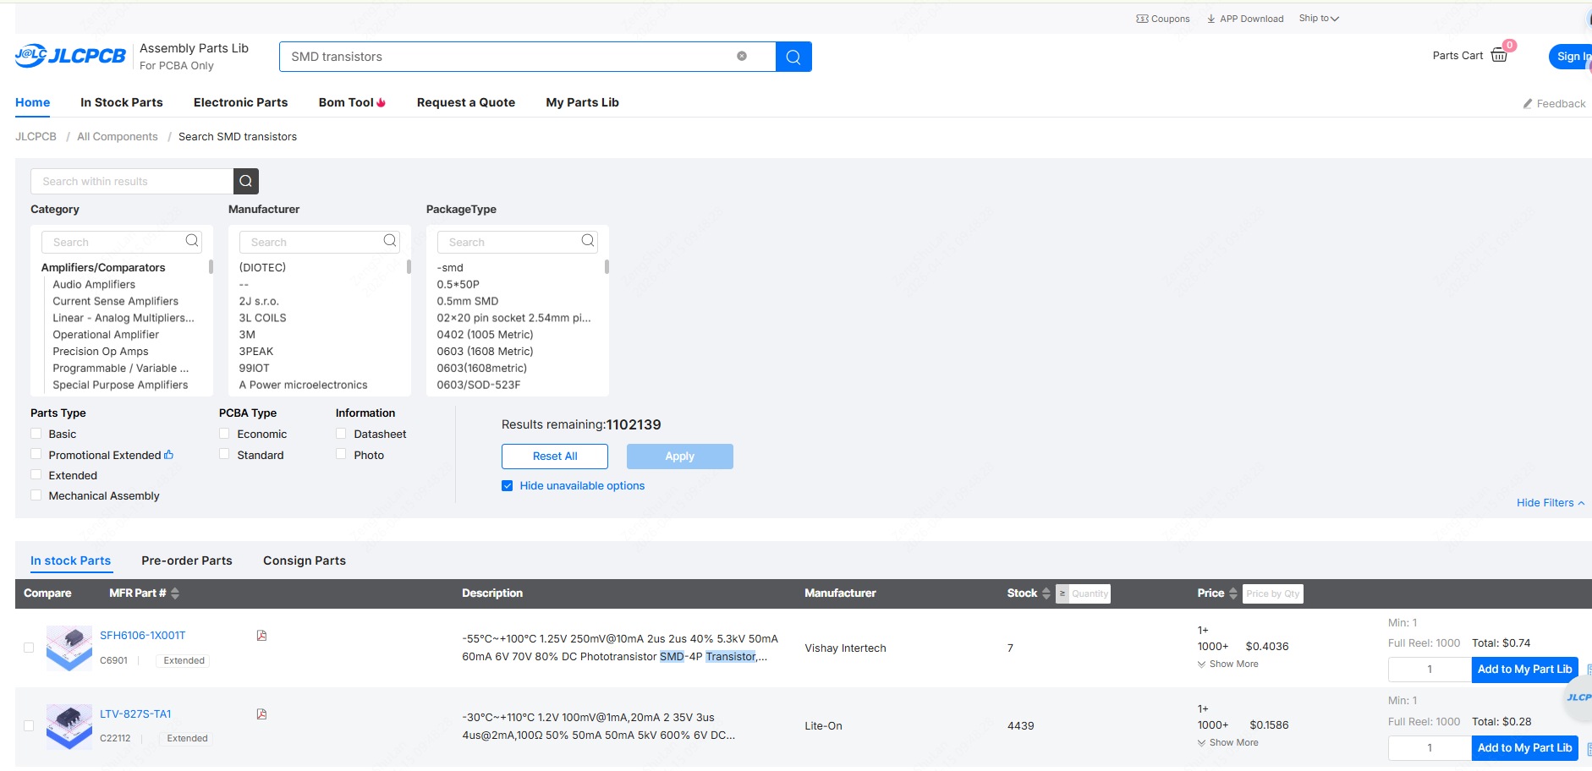1592x771 pixels.
Task: Click the JLCPCB logo
Action: coord(70,56)
